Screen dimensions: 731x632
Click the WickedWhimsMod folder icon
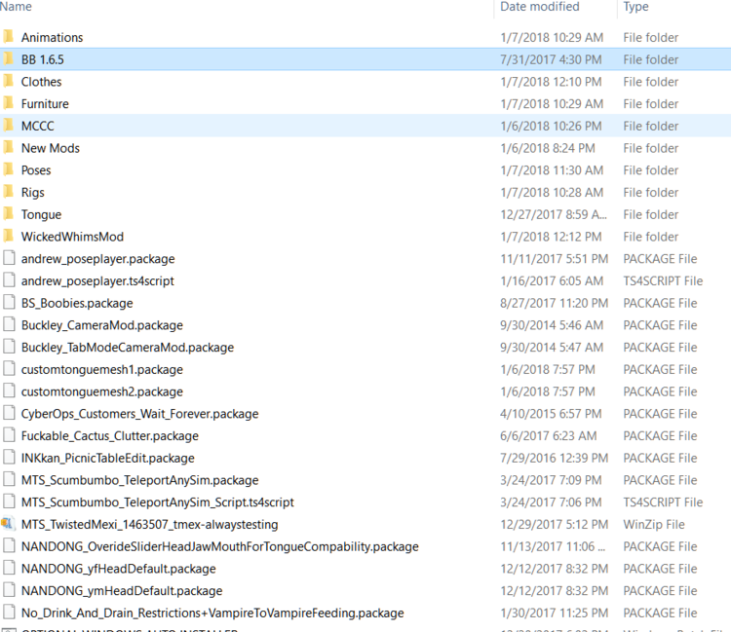8,236
